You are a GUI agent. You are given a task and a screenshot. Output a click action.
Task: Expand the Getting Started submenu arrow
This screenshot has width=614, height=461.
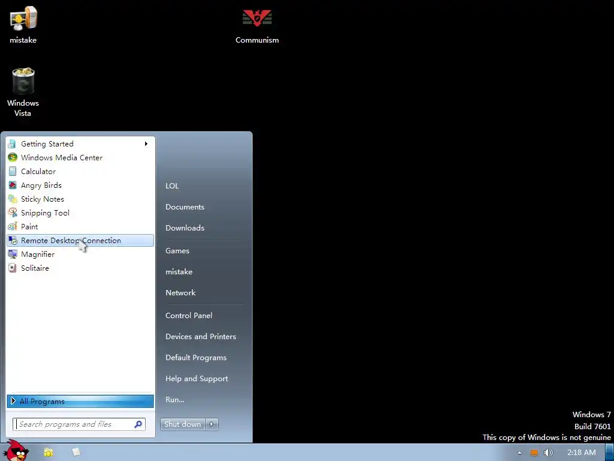click(x=146, y=144)
